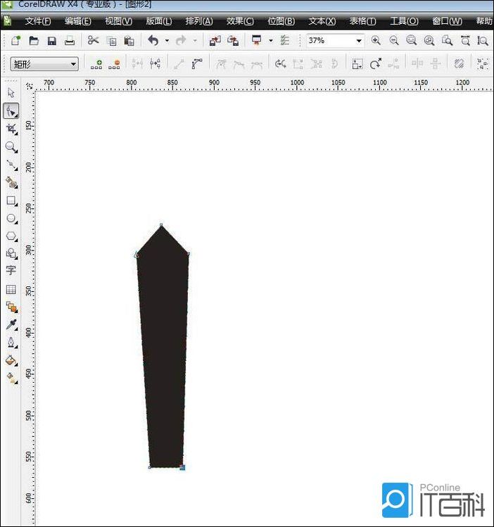Viewport: 494px width, 527px height.
Task: Delete node with the orange minus icon
Action: click(x=114, y=64)
